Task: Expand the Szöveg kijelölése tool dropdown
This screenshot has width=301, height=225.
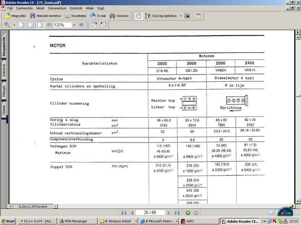Action: (x=180, y=16)
